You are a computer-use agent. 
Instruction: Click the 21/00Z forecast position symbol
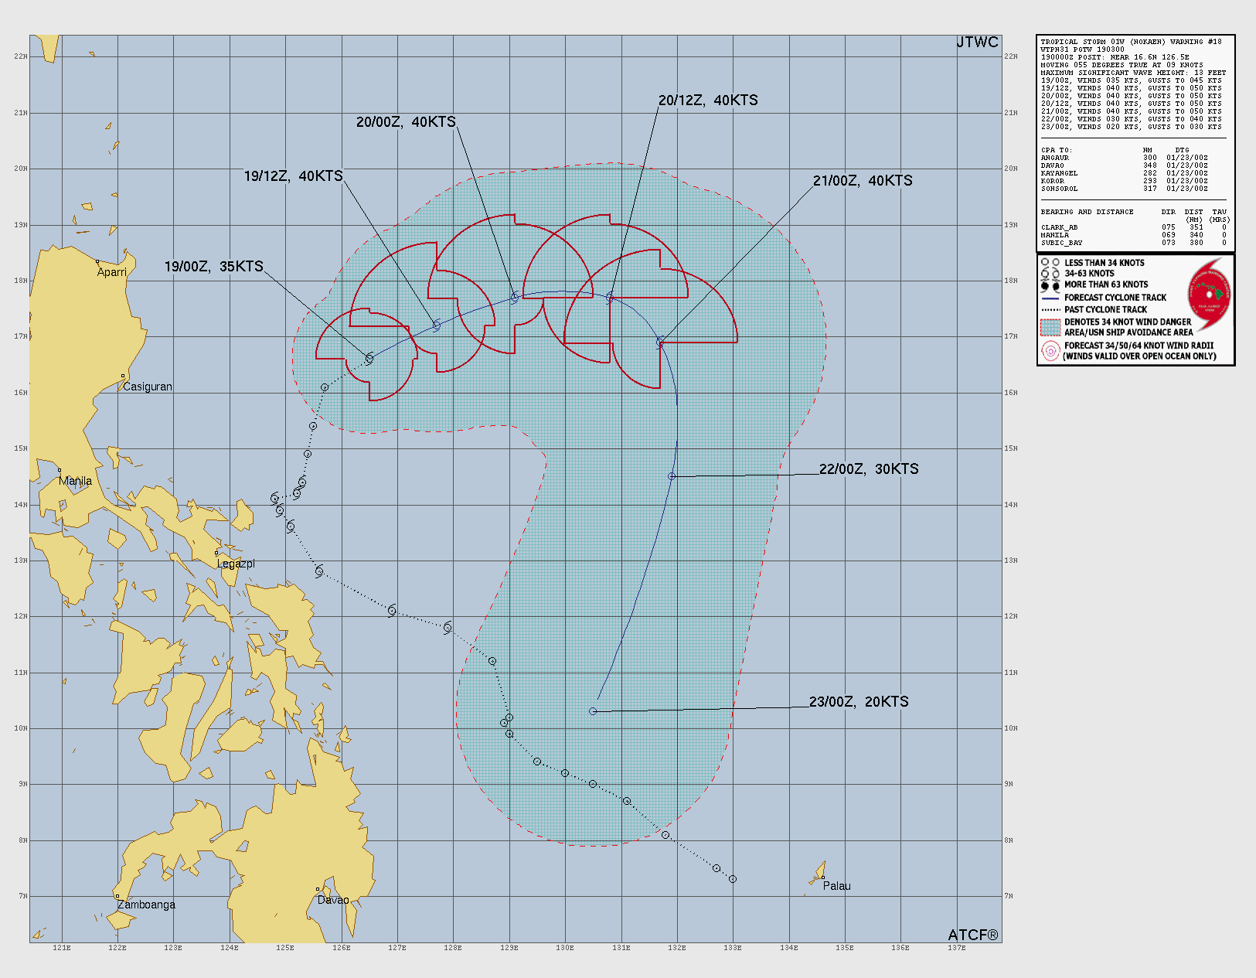pos(660,342)
